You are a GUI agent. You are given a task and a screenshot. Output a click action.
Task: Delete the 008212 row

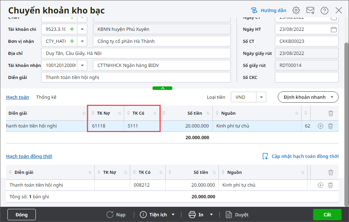[331, 185]
